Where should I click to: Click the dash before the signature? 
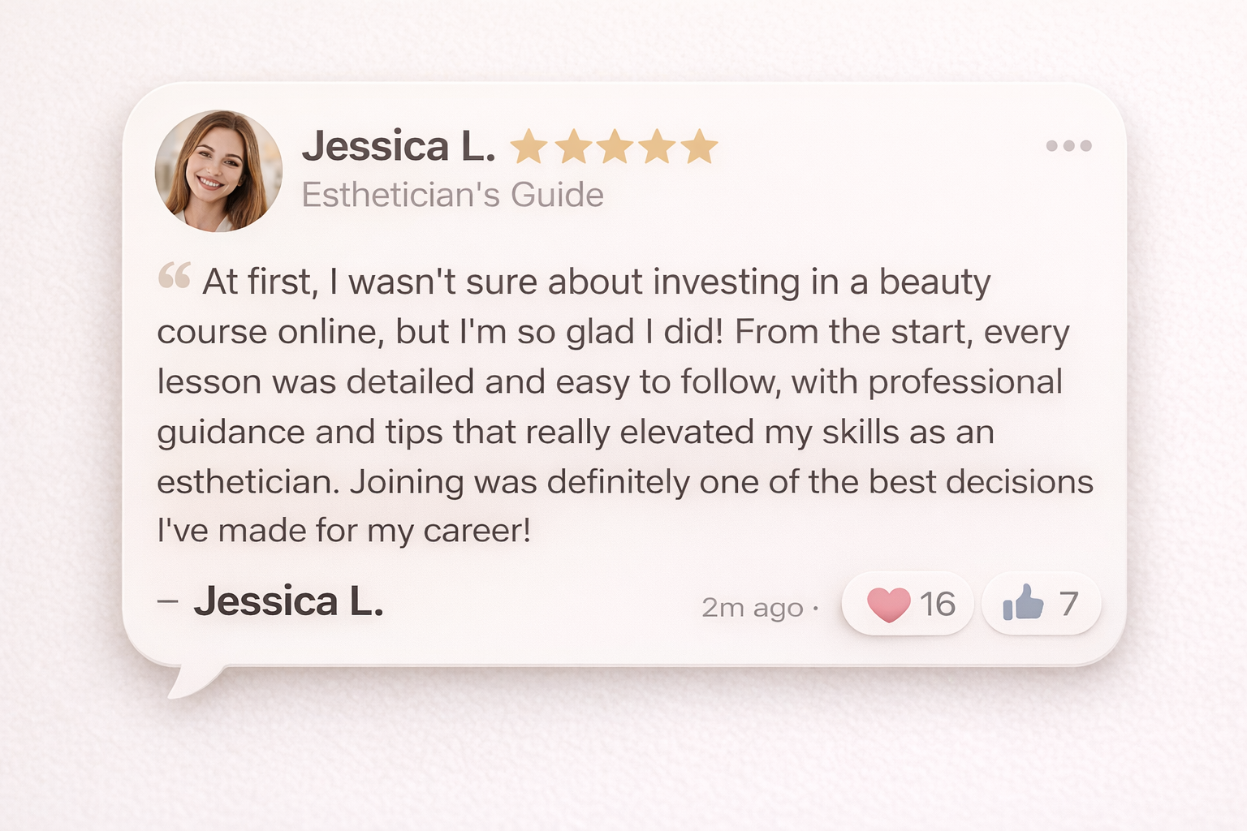pyautogui.click(x=167, y=601)
